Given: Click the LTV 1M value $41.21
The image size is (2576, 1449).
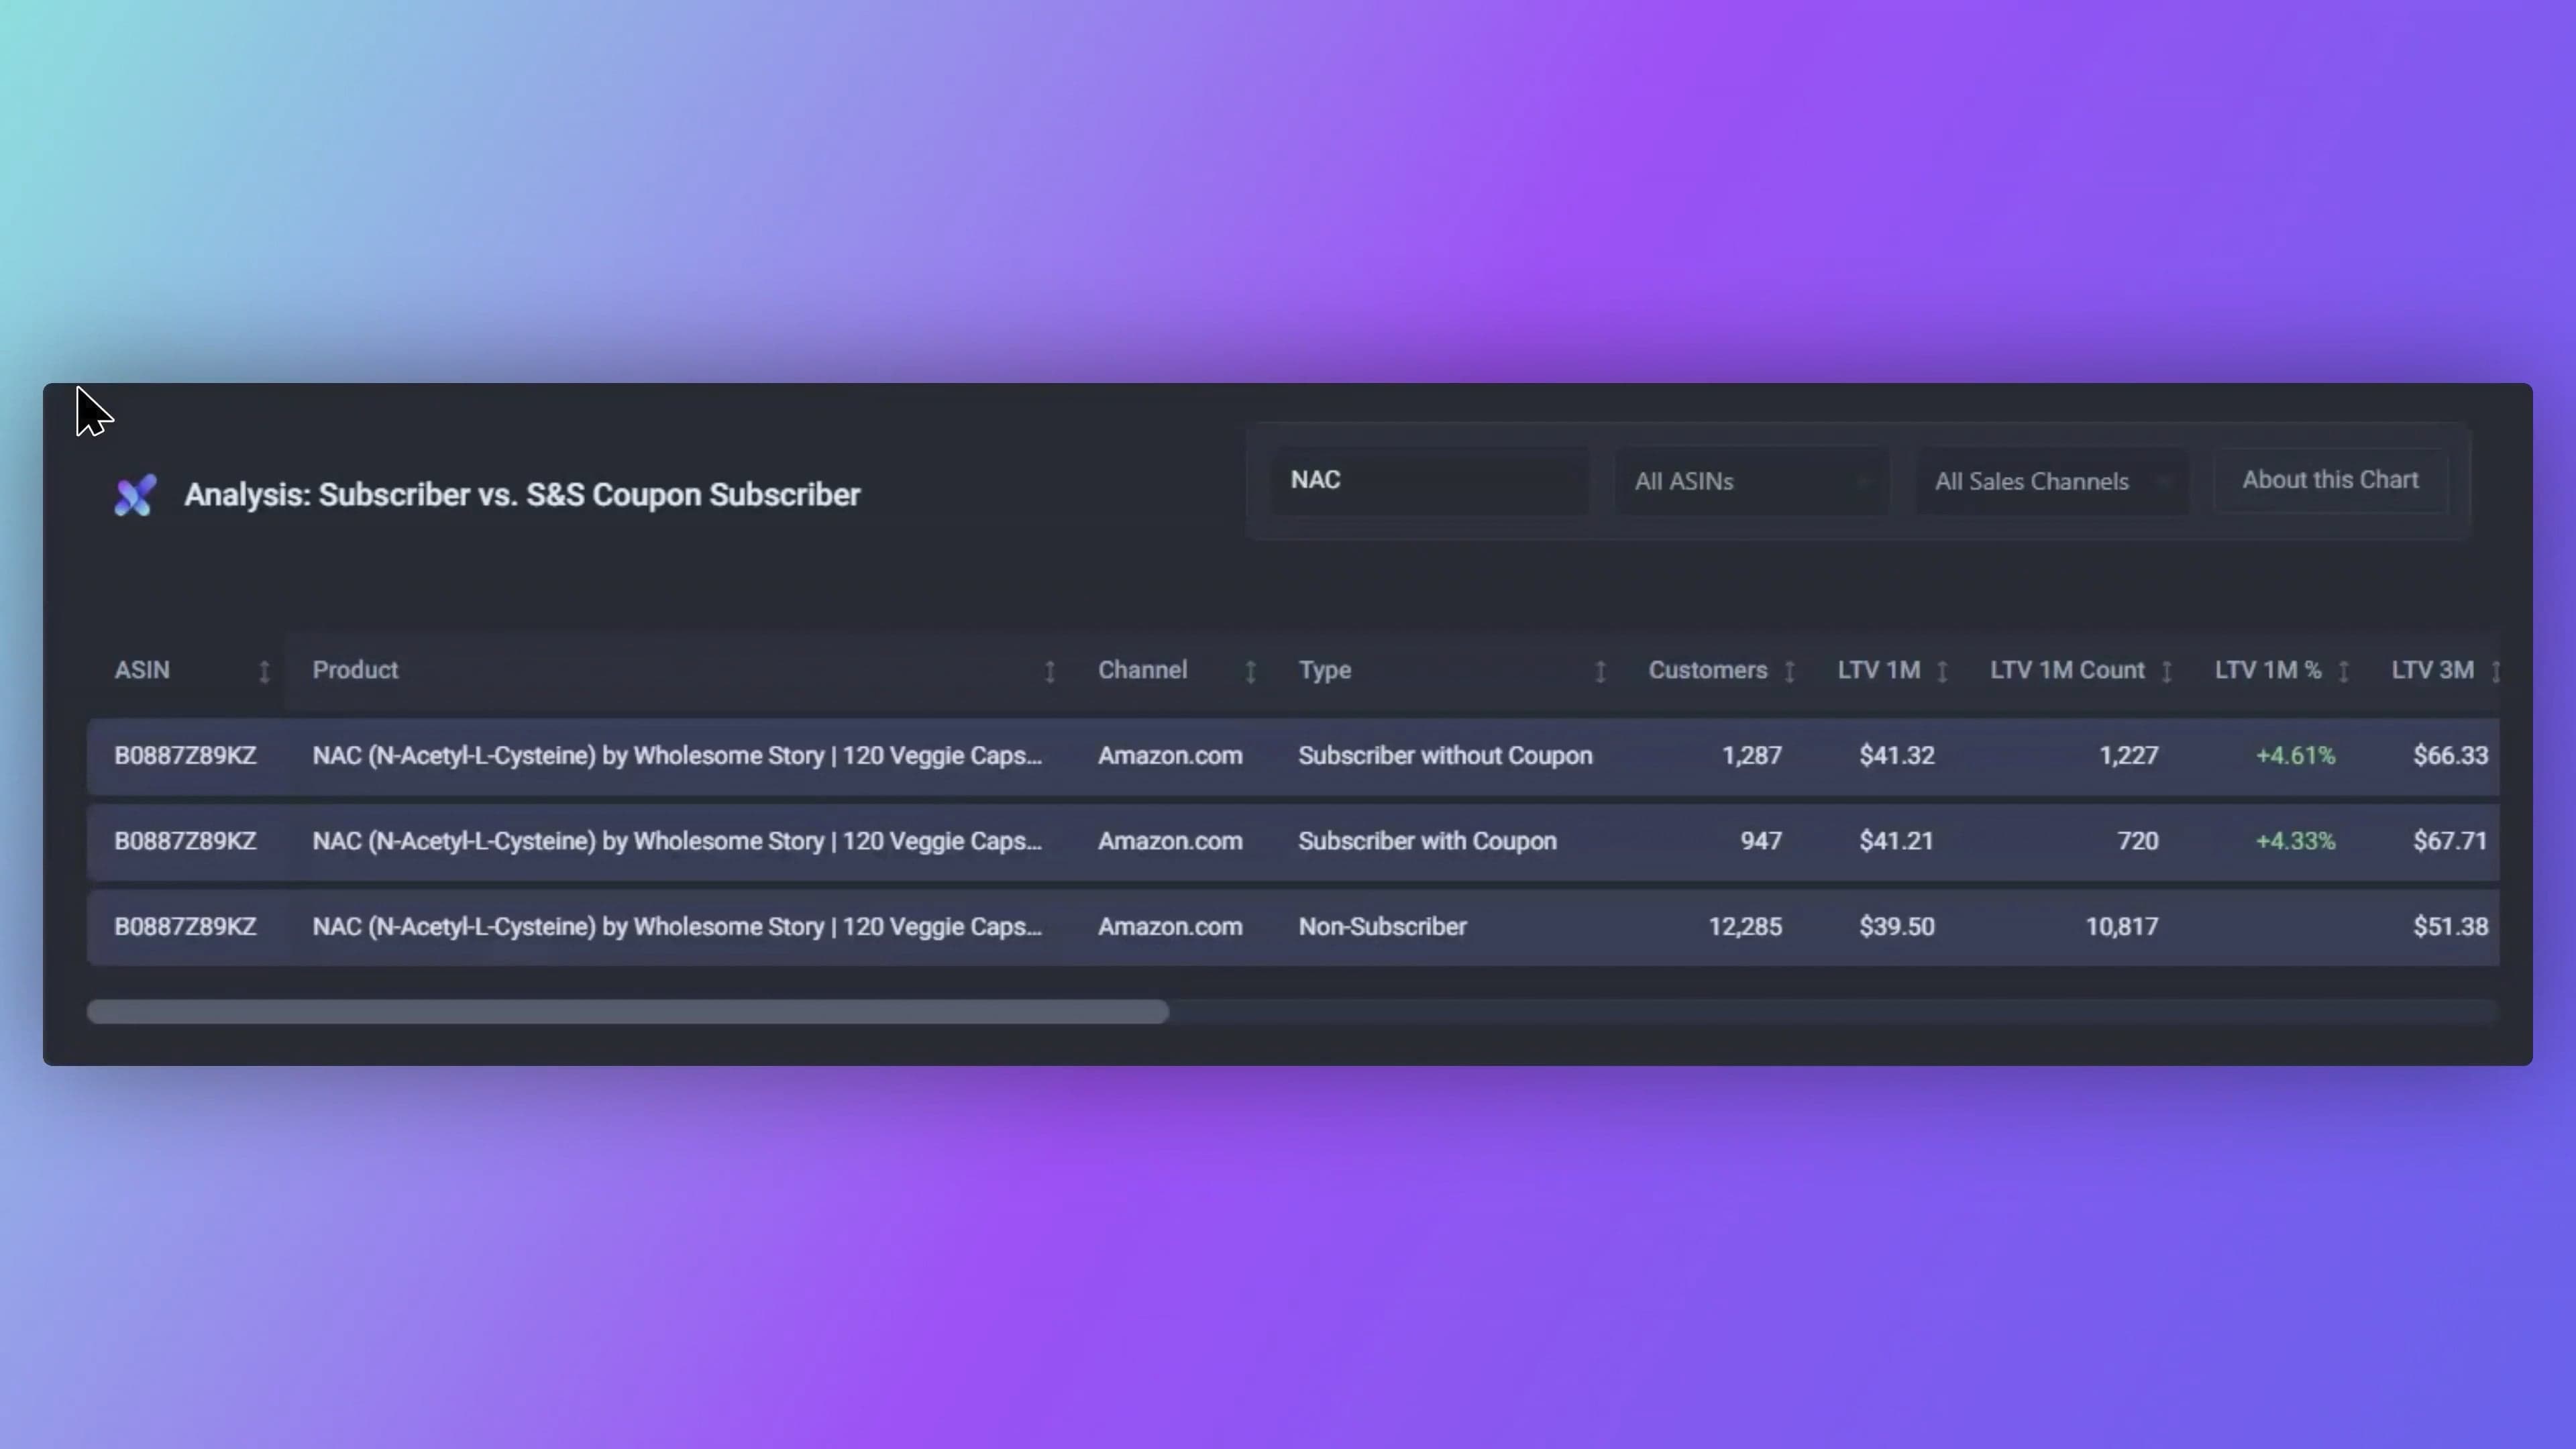Looking at the screenshot, I should pos(1897,841).
